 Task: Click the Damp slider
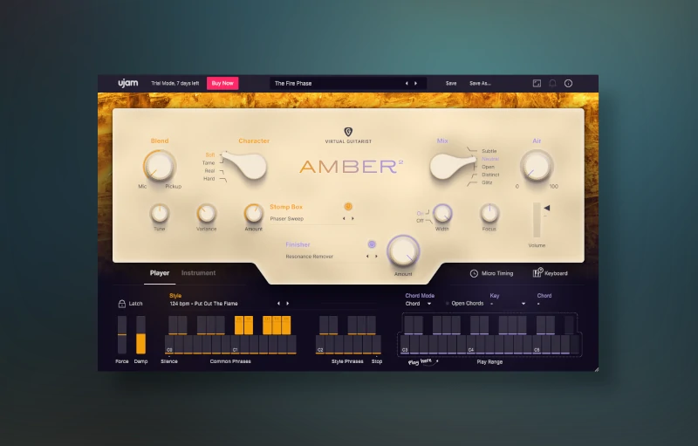(140, 335)
